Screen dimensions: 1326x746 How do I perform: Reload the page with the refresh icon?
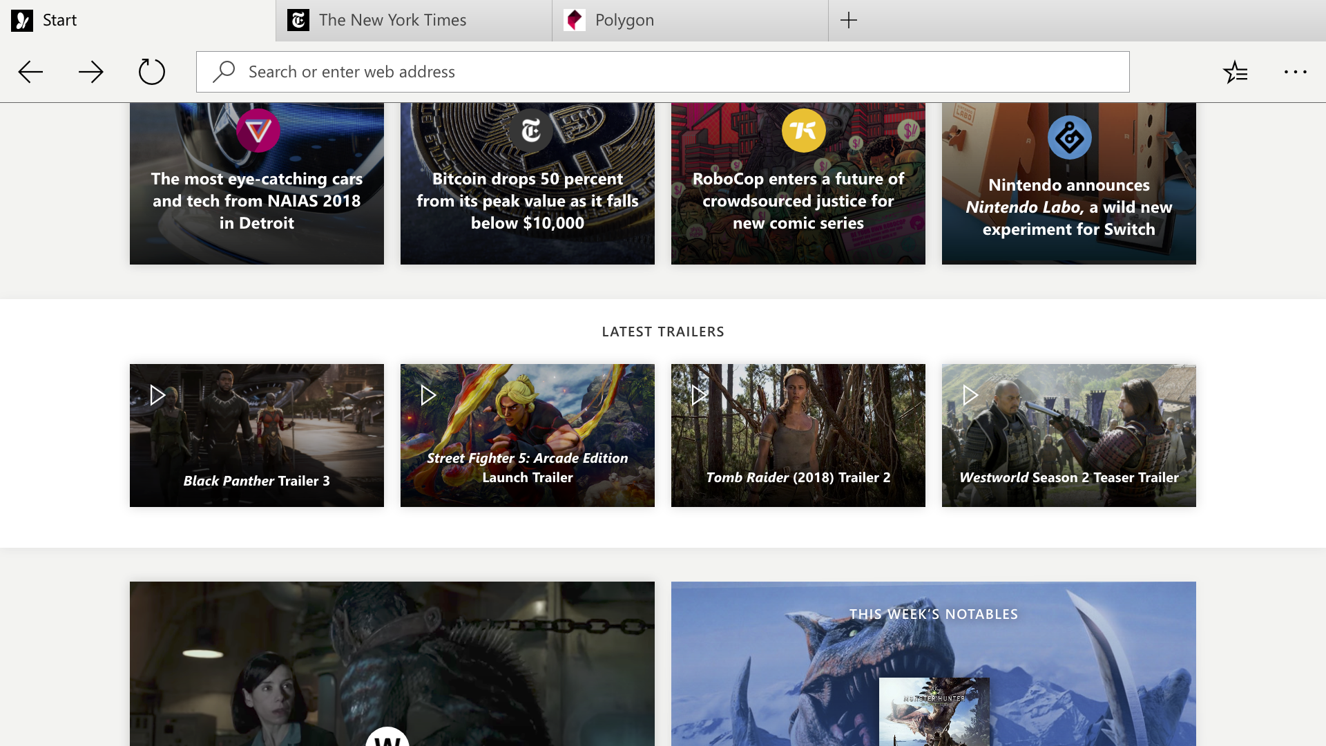point(152,72)
